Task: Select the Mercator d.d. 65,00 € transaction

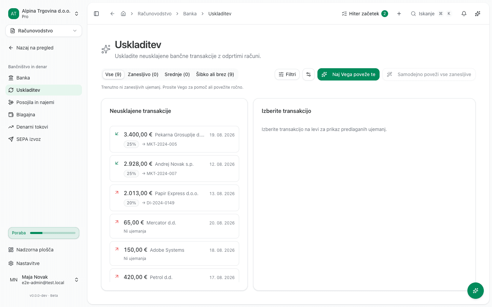Action: [x=174, y=226]
